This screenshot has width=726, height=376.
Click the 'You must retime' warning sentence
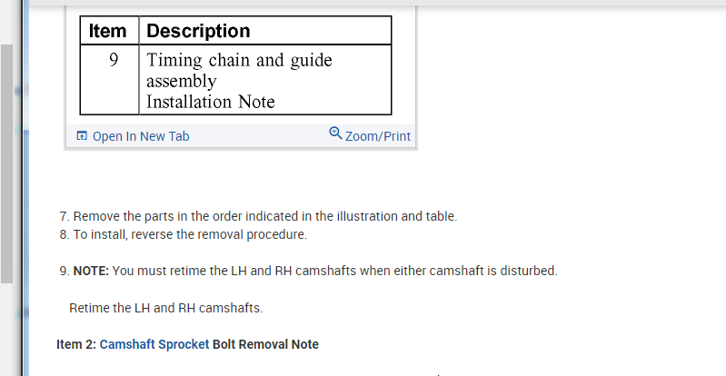334,271
